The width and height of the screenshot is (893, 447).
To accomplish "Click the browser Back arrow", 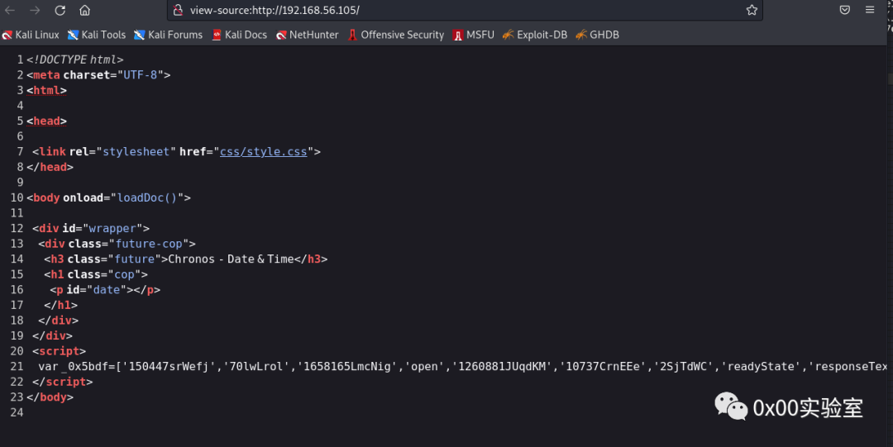I will coord(10,10).
